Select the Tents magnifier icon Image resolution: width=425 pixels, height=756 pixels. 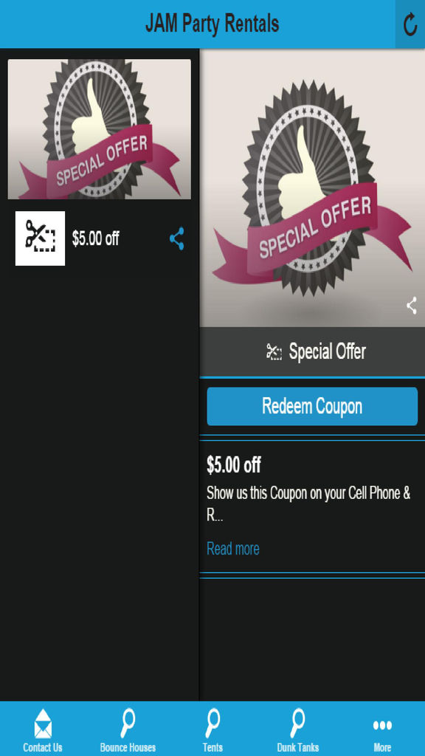(x=212, y=724)
